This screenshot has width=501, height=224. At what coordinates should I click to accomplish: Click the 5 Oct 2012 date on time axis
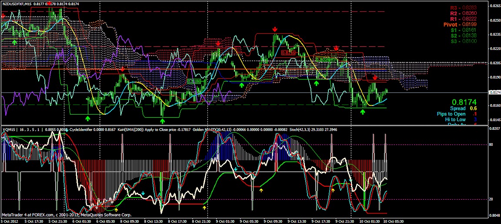point(10,221)
